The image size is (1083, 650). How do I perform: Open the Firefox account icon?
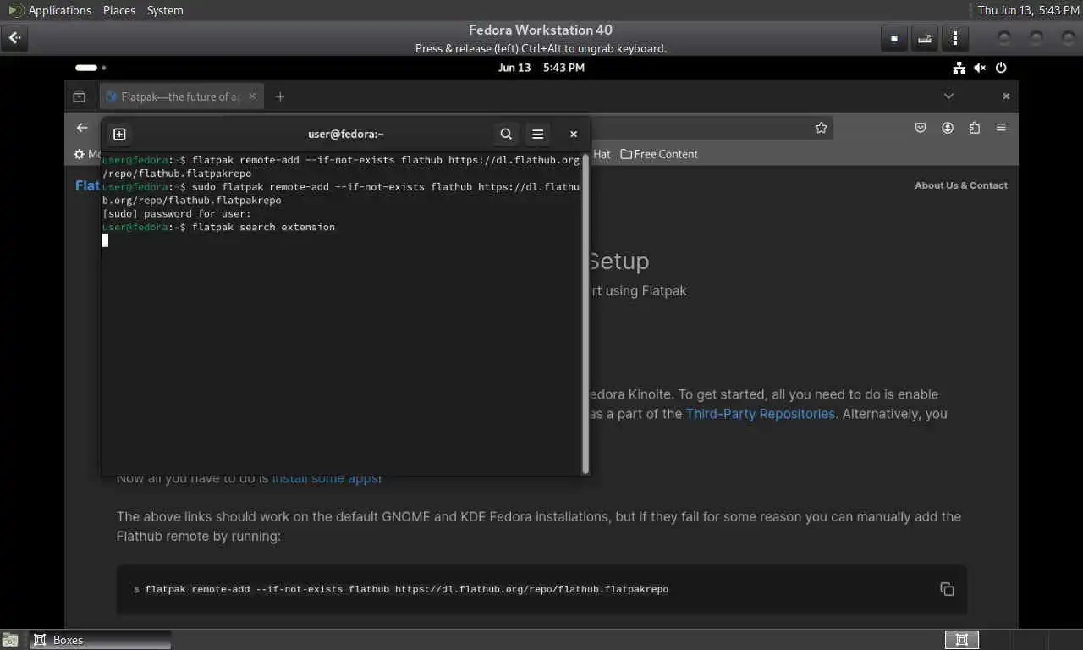[948, 128]
